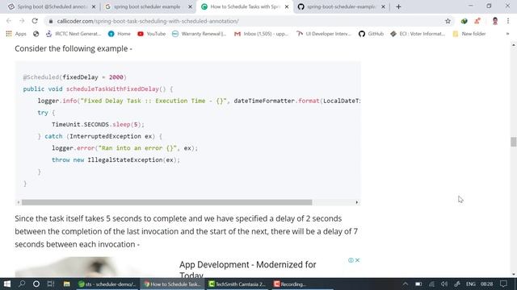Close the spring boot scheduler example tab

[190, 6]
